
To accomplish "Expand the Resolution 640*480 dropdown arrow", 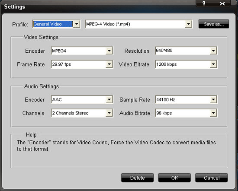I will [x=213, y=51].
